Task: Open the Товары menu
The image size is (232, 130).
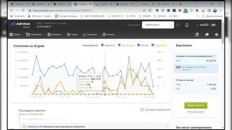Action: tap(72, 35)
